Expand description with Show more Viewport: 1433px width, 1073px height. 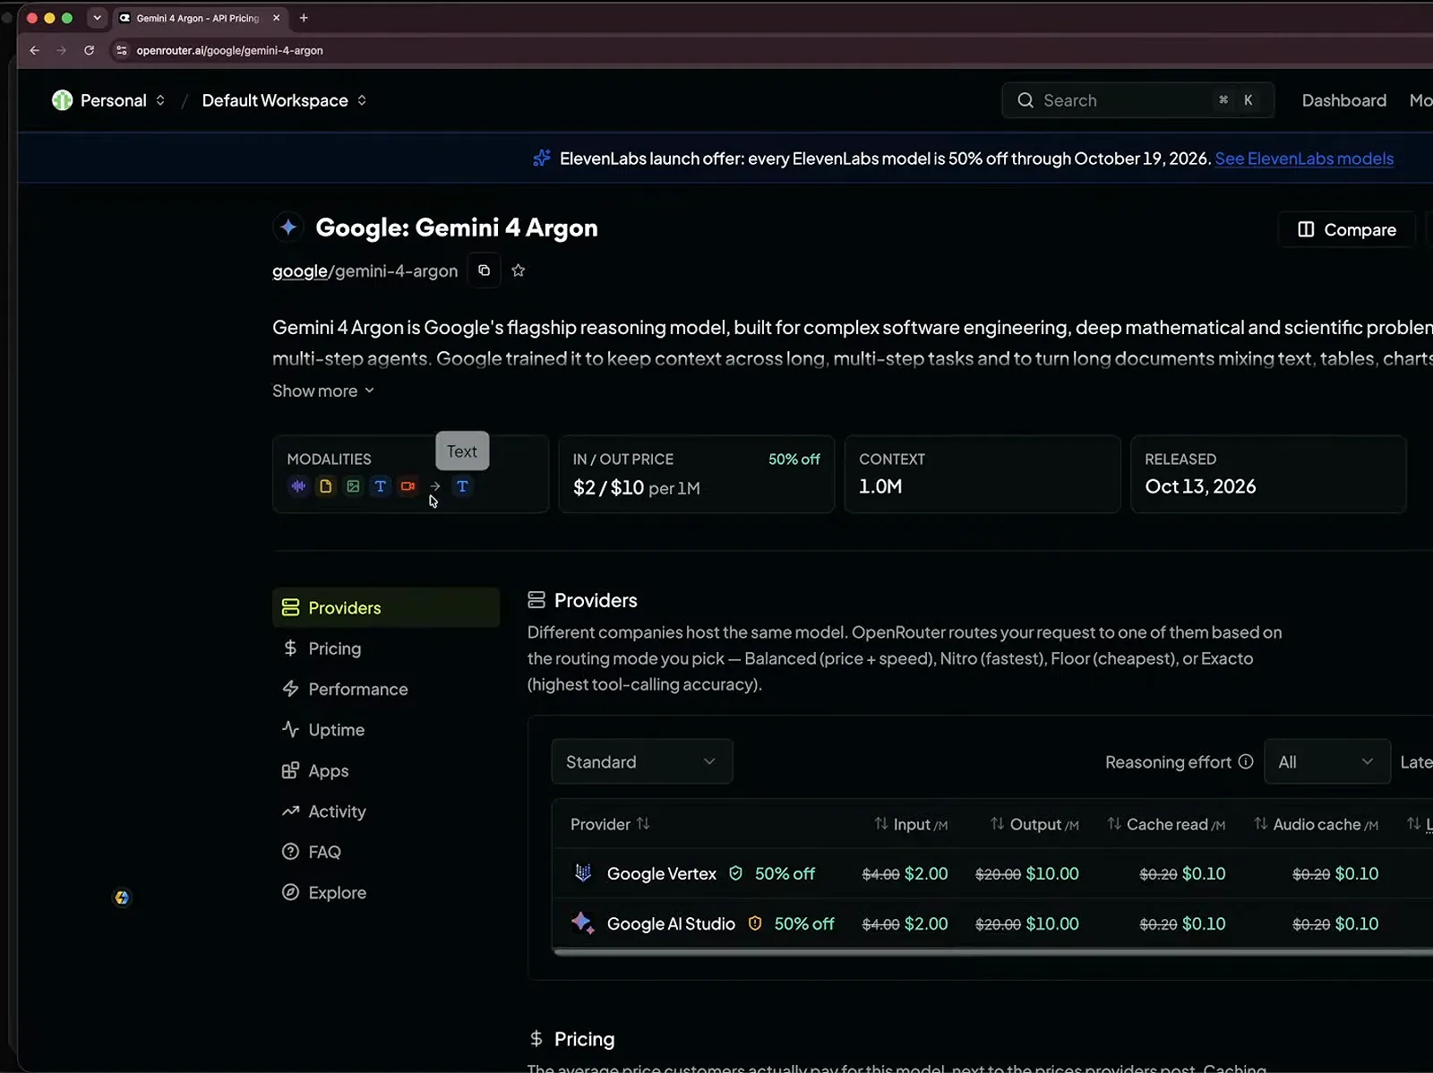[323, 391]
